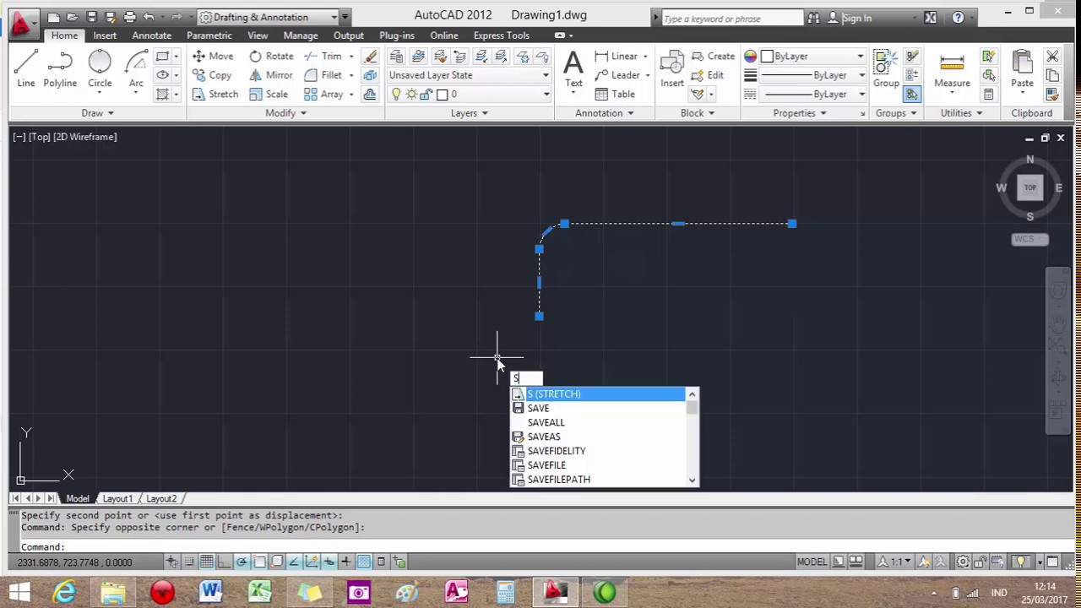Click the Group tool

point(886,68)
